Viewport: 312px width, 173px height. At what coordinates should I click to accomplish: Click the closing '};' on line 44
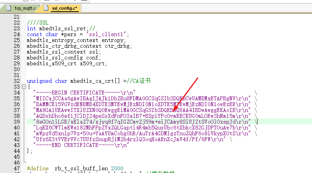tap(29, 151)
